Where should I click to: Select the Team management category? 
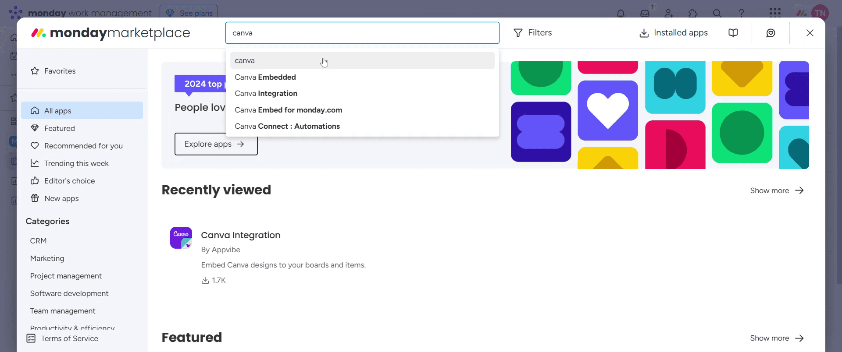tap(63, 311)
